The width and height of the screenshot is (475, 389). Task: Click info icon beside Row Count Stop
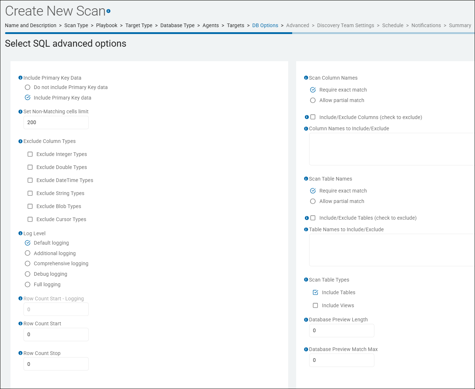(x=20, y=353)
